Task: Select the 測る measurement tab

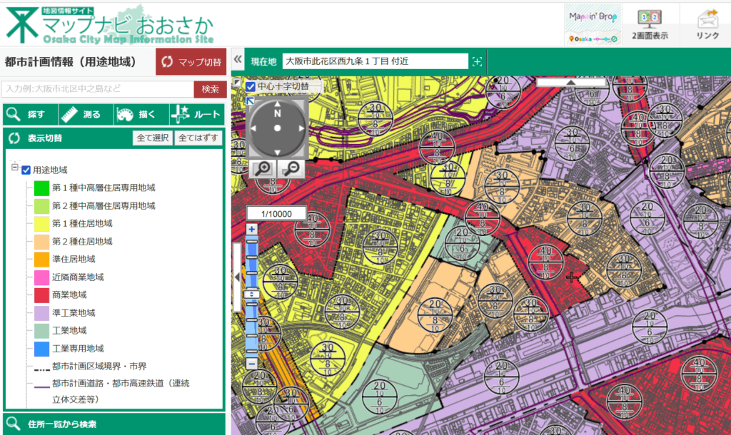Action: 85,114
